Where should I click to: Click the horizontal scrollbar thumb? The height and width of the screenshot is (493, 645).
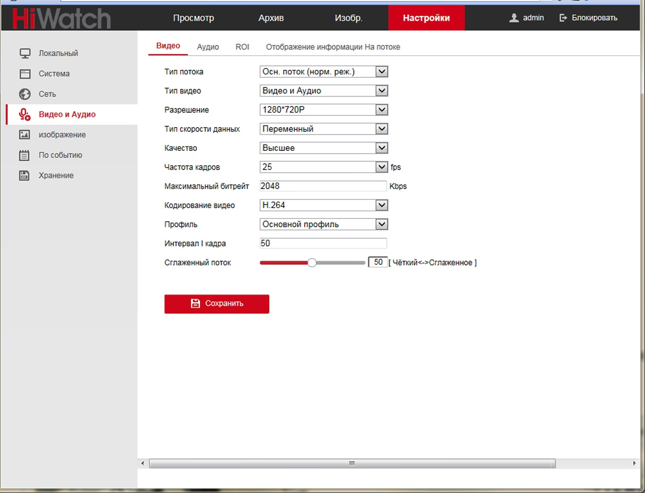tap(352, 463)
